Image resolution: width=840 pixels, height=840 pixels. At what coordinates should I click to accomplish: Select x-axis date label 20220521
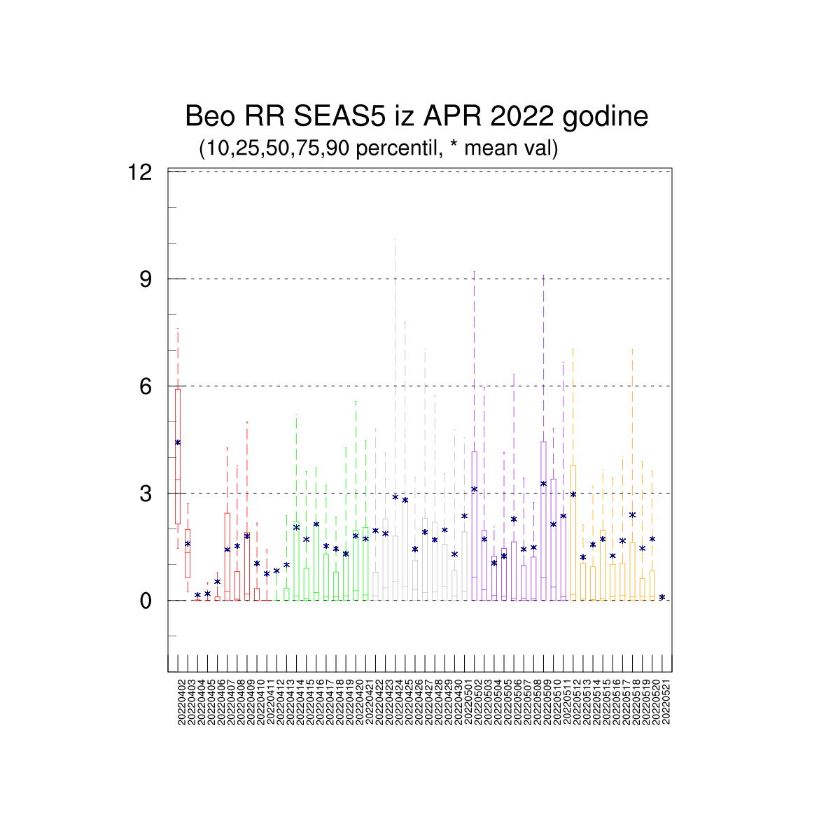[x=666, y=701]
